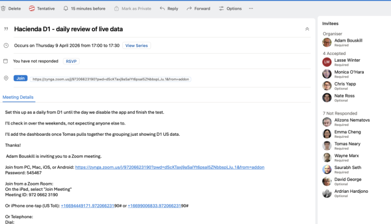Open organiser Adam Bouskill's avatar
This screenshot has width=391, height=224.
(327, 42)
